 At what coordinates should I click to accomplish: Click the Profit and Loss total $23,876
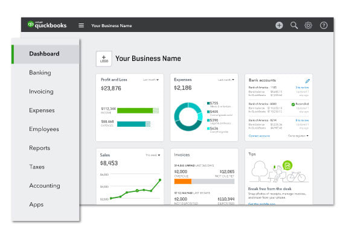pyautogui.click(x=111, y=88)
